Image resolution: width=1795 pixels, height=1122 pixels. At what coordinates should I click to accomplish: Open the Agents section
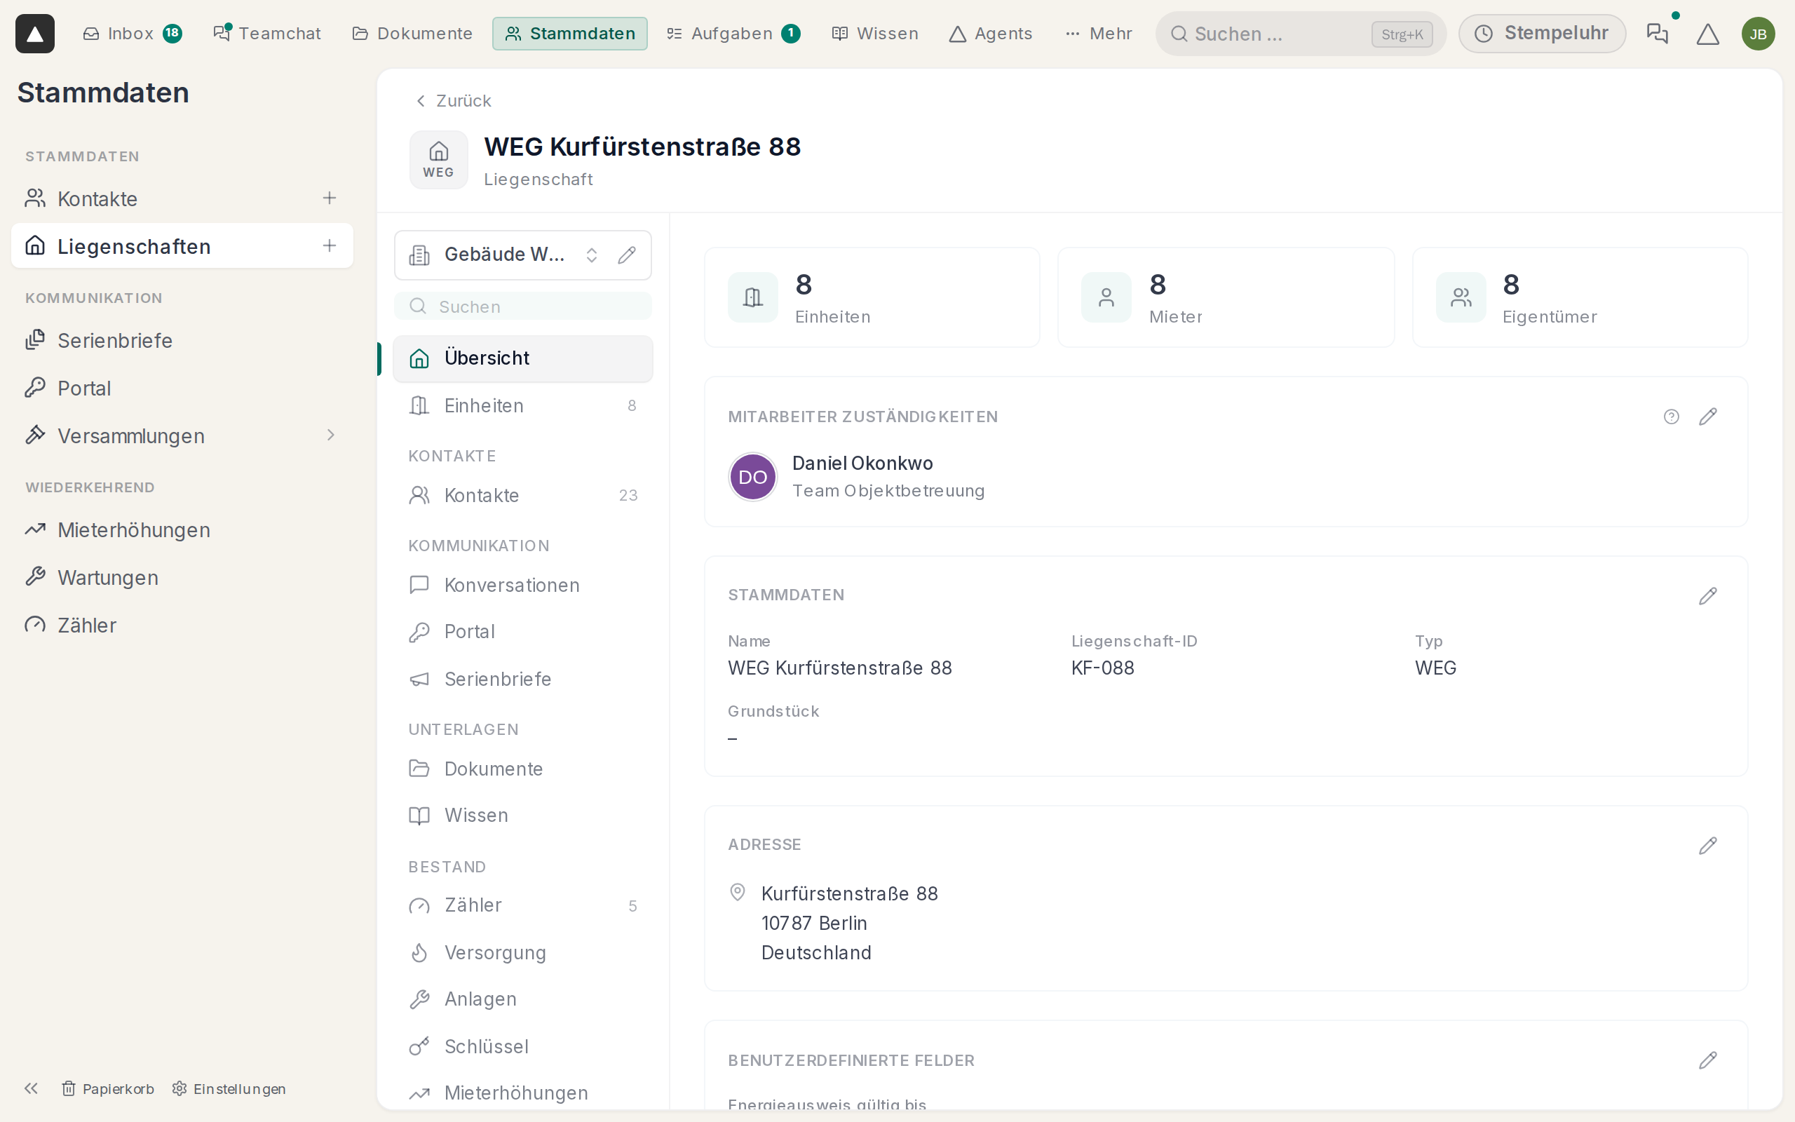click(x=990, y=34)
